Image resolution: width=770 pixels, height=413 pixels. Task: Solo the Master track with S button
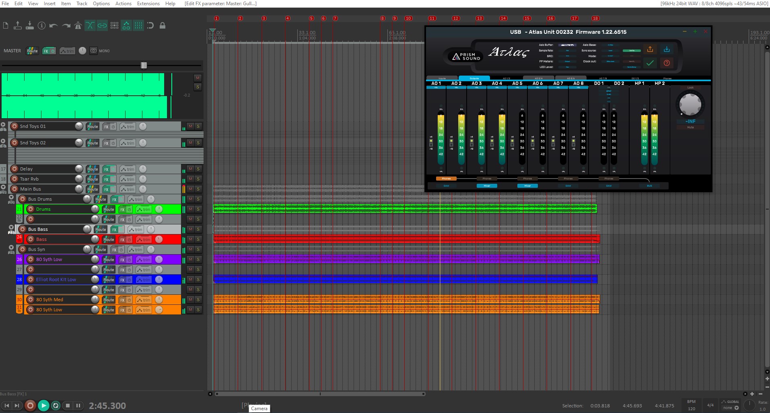click(x=198, y=87)
